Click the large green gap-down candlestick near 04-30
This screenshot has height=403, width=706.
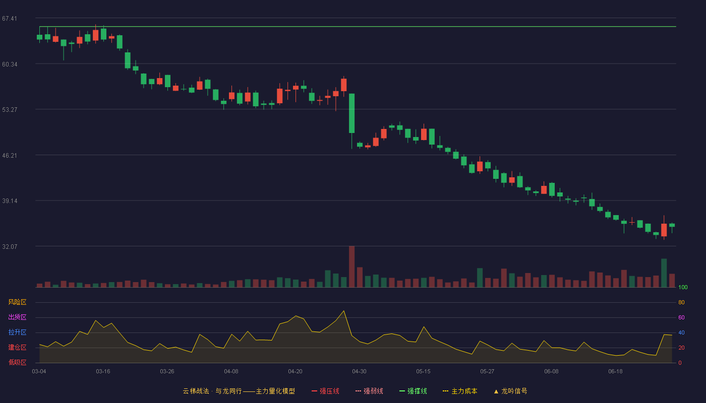pyautogui.click(x=351, y=113)
